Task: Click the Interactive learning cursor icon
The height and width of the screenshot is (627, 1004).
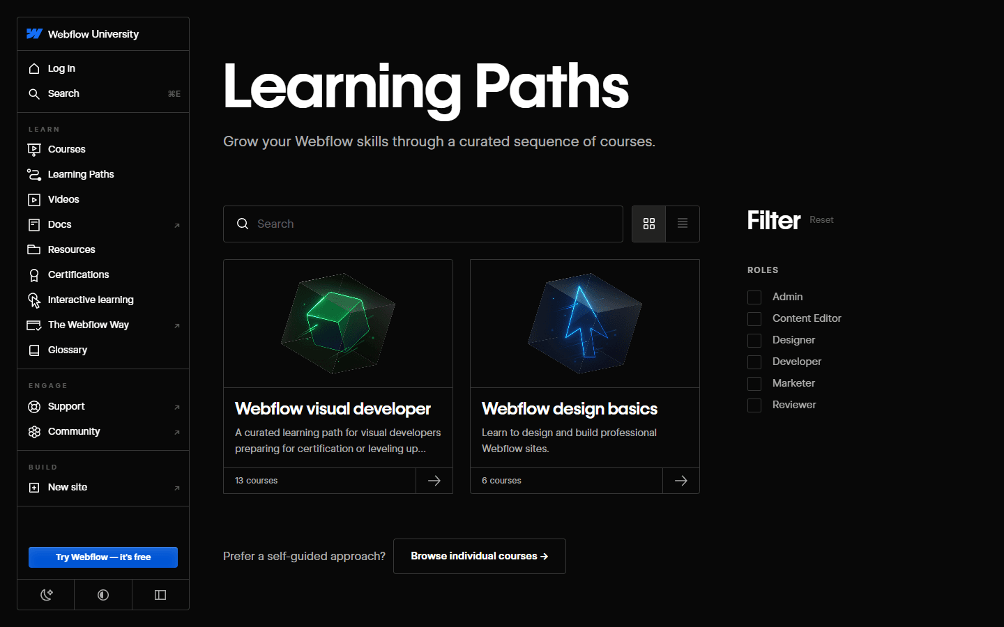Action: [x=34, y=300]
